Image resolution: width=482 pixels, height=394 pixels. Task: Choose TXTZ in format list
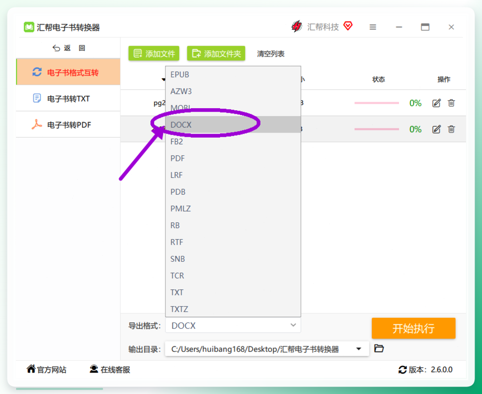[x=233, y=309]
